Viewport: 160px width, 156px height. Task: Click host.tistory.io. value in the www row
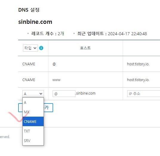138,80
